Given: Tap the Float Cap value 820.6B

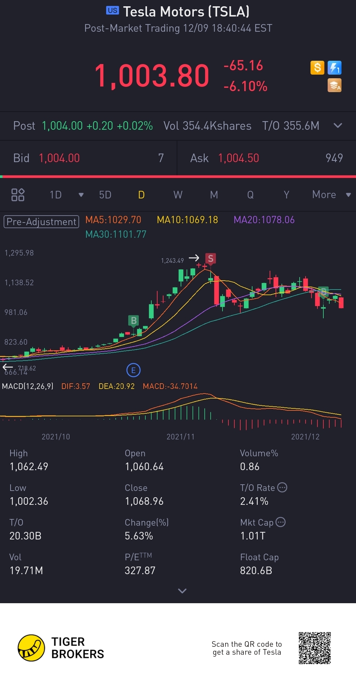Looking at the screenshot, I should (x=256, y=571).
